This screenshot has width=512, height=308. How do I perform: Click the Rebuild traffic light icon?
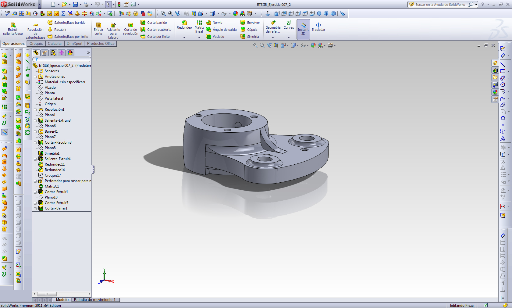point(119,5)
